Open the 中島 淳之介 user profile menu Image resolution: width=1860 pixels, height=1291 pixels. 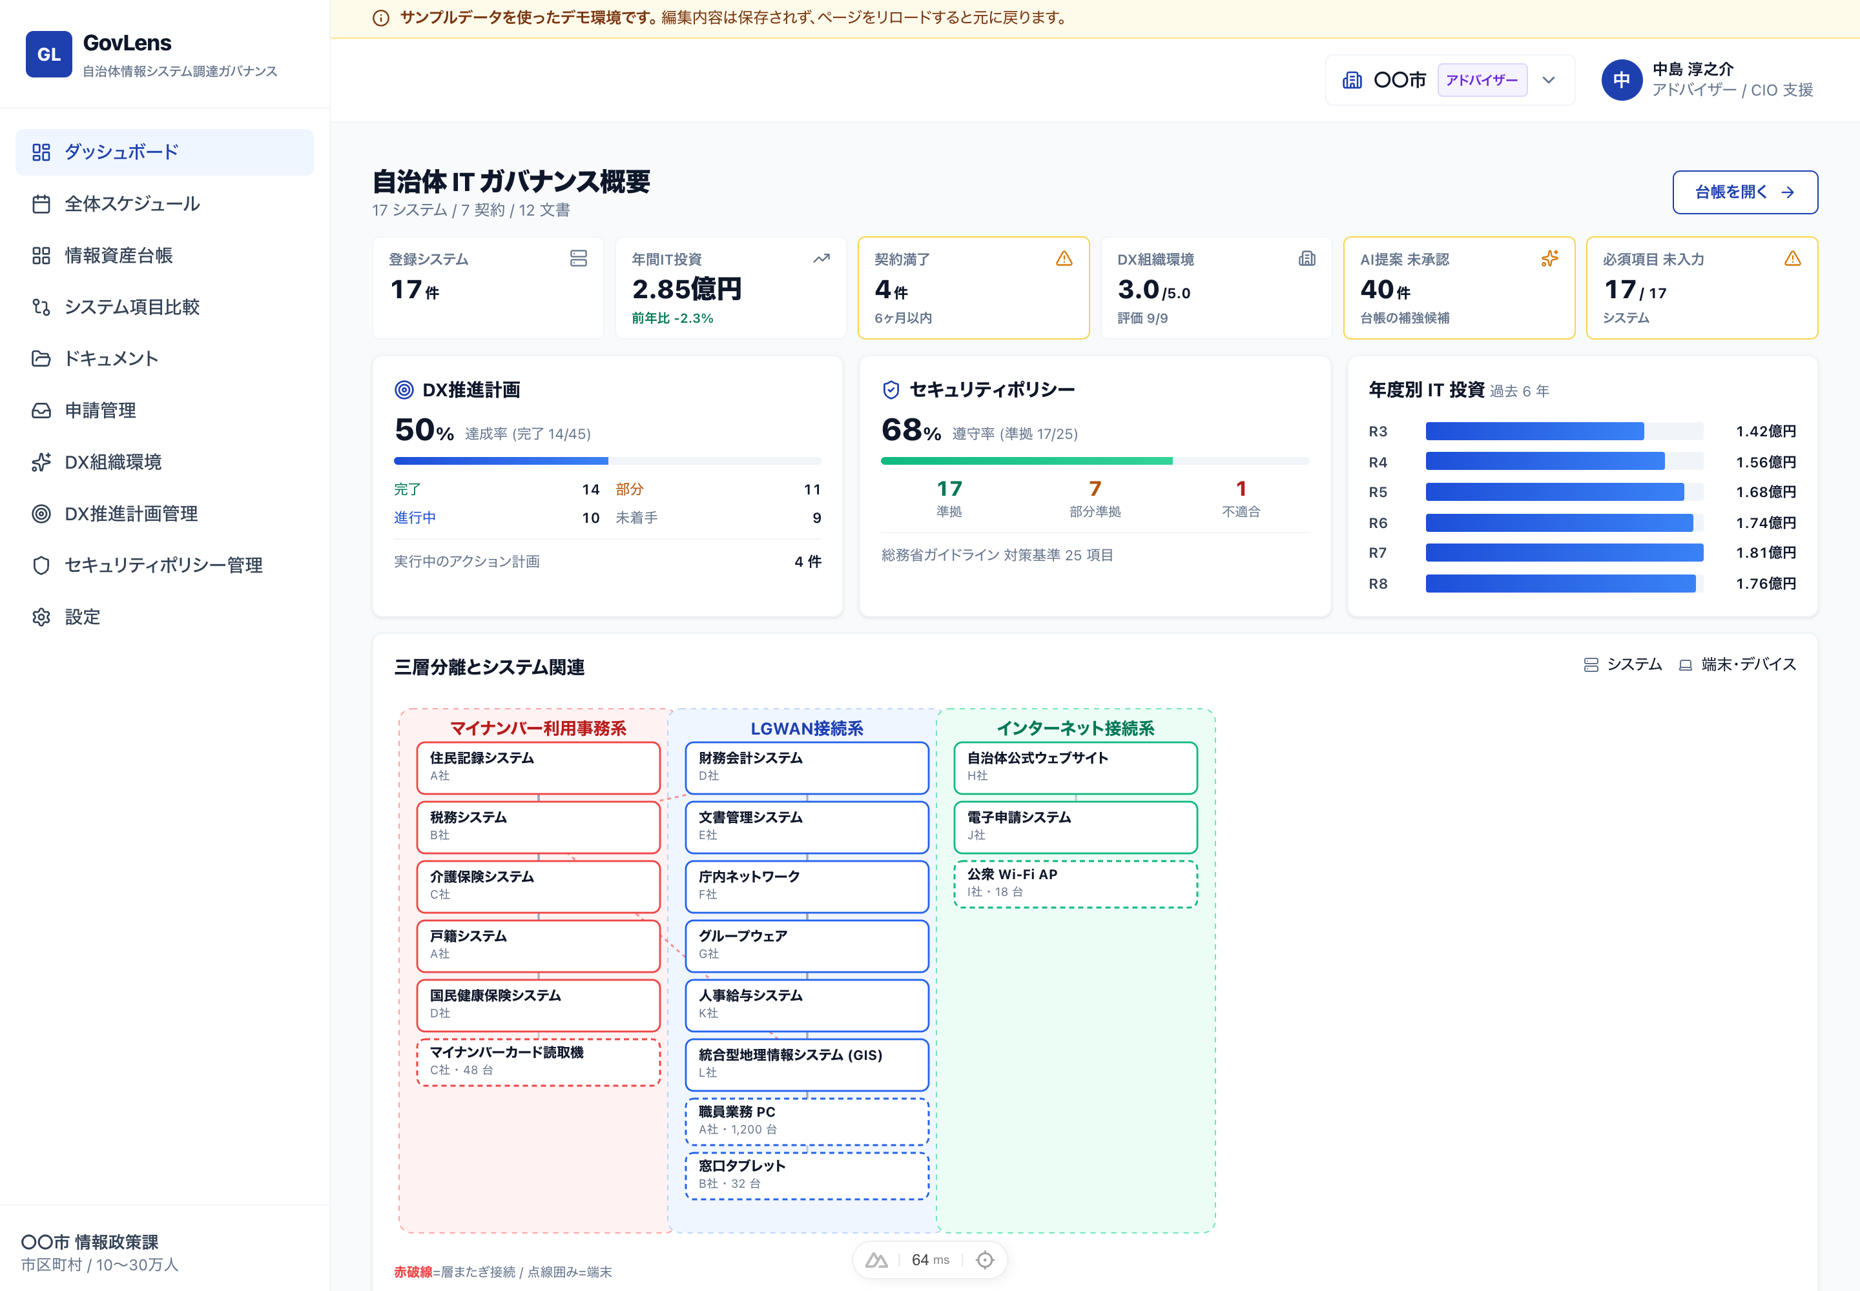(x=1708, y=80)
